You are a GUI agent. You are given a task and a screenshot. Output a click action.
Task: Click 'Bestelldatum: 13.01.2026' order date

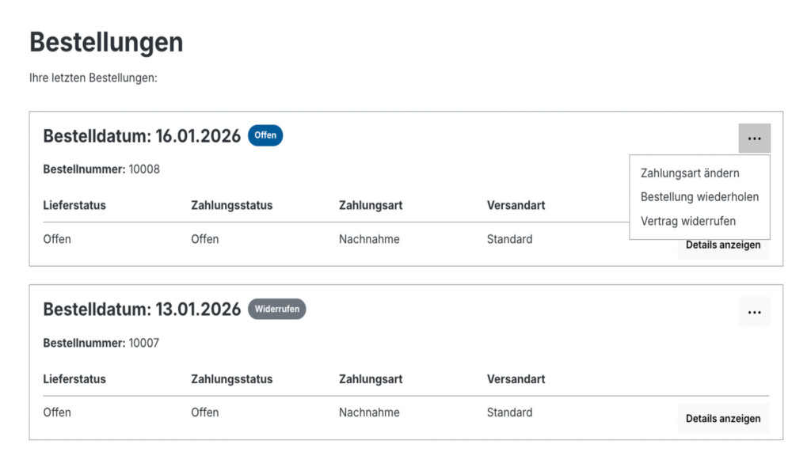[x=143, y=310]
